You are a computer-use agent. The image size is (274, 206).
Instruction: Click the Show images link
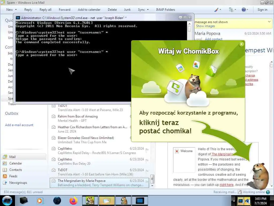pyautogui.click(x=205, y=26)
